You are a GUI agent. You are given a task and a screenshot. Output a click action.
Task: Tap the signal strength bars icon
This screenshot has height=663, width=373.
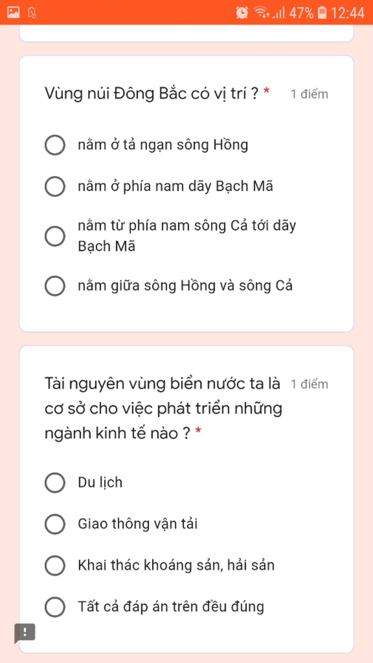[278, 13]
